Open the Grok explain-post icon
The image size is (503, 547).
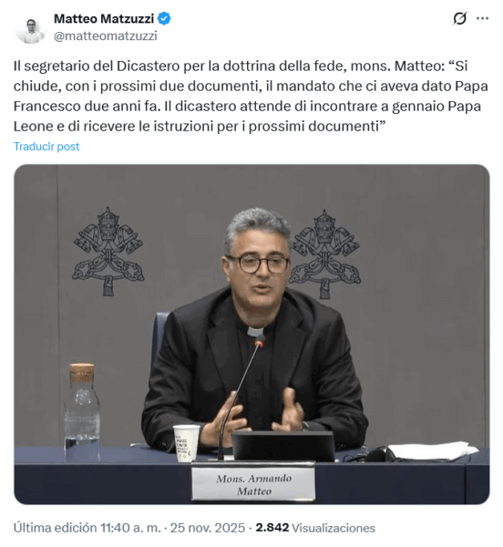pos(459,18)
